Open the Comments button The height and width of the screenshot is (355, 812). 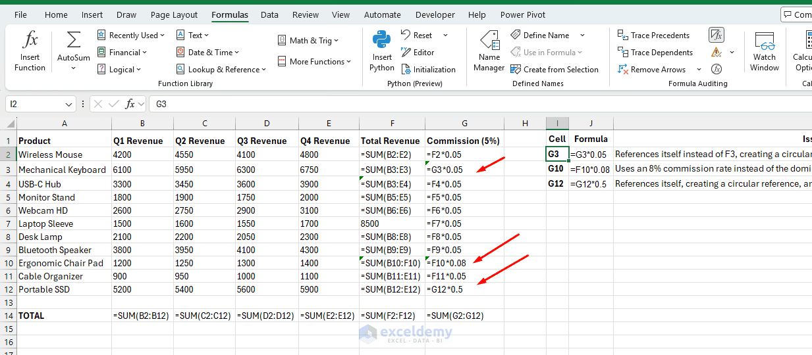tap(796, 14)
